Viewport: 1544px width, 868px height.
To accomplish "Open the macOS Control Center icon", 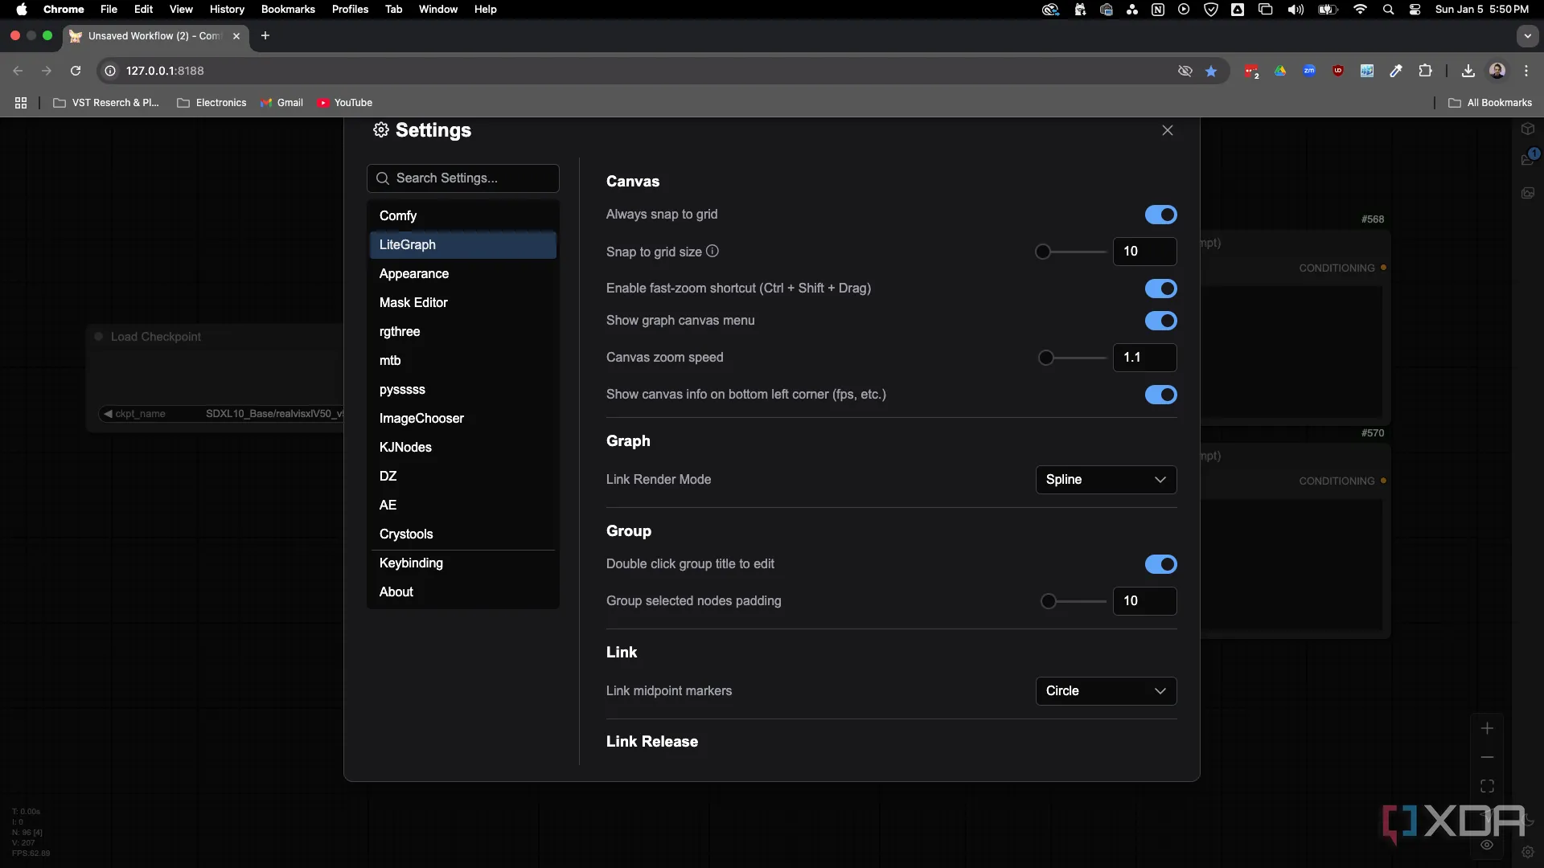I will coord(1415,10).
